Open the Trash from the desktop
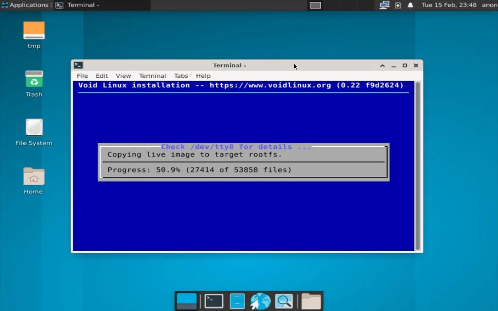This screenshot has width=498, height=311. tap(34, 80)
